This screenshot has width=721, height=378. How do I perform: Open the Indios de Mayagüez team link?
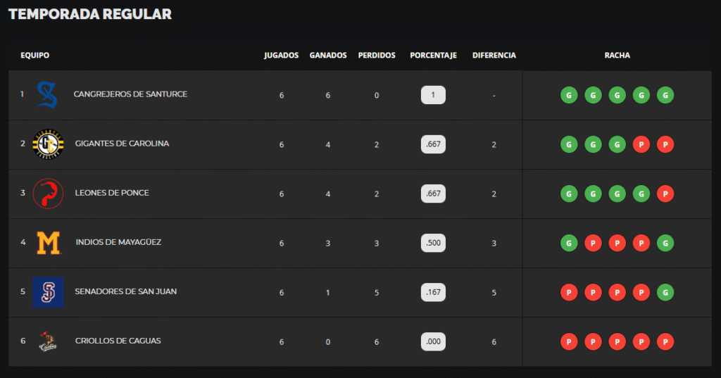[x=118, y=242]
